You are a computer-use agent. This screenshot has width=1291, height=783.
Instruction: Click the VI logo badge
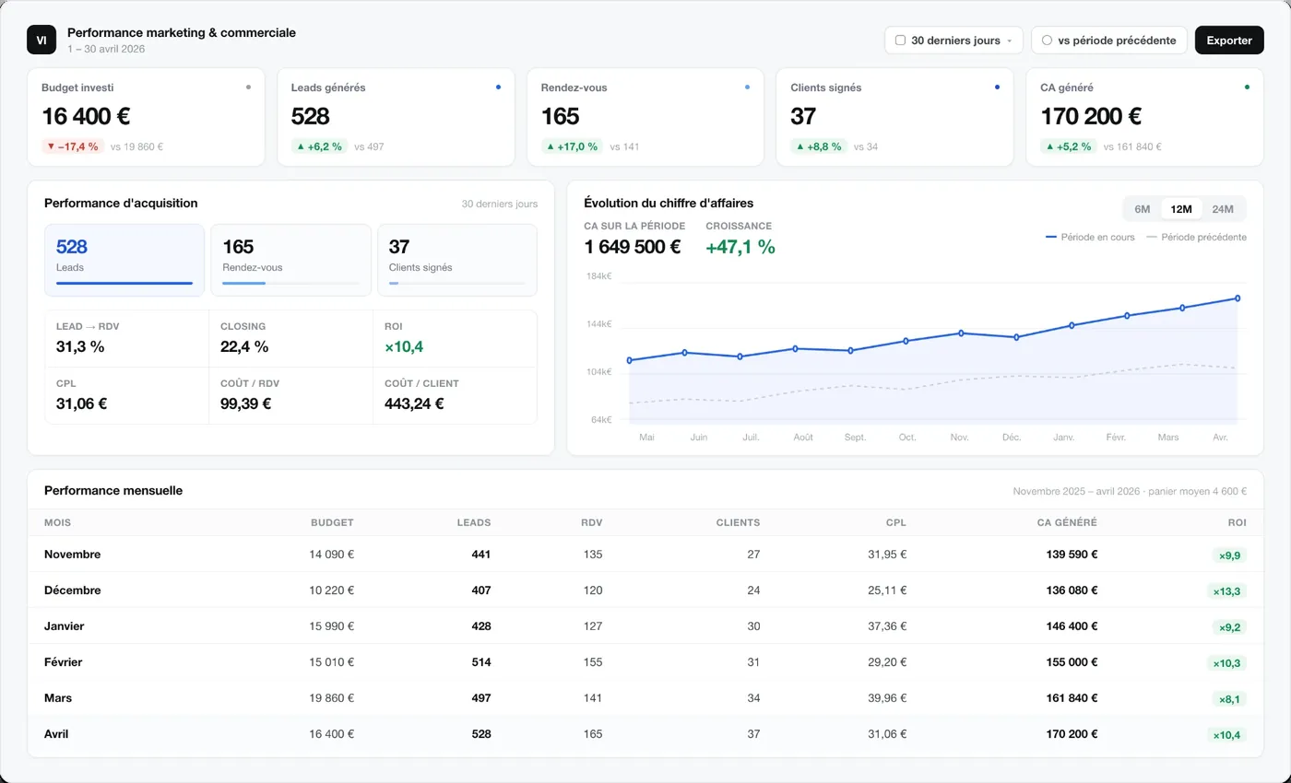click(x=41, y=40)
